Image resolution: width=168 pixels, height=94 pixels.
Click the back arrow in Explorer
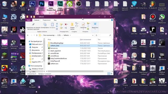28,35
